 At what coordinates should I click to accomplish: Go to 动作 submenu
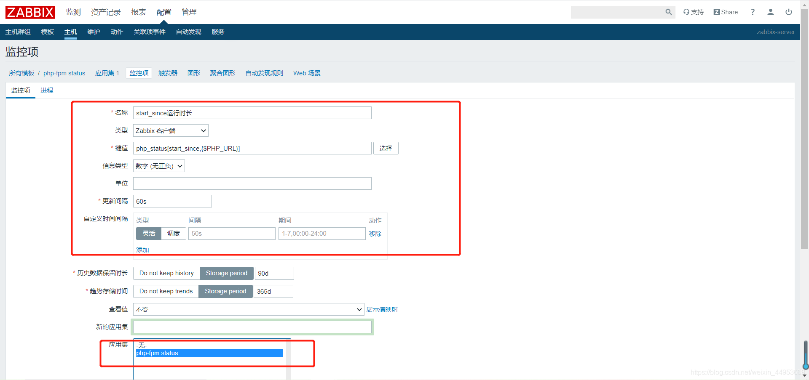point(117,32)
